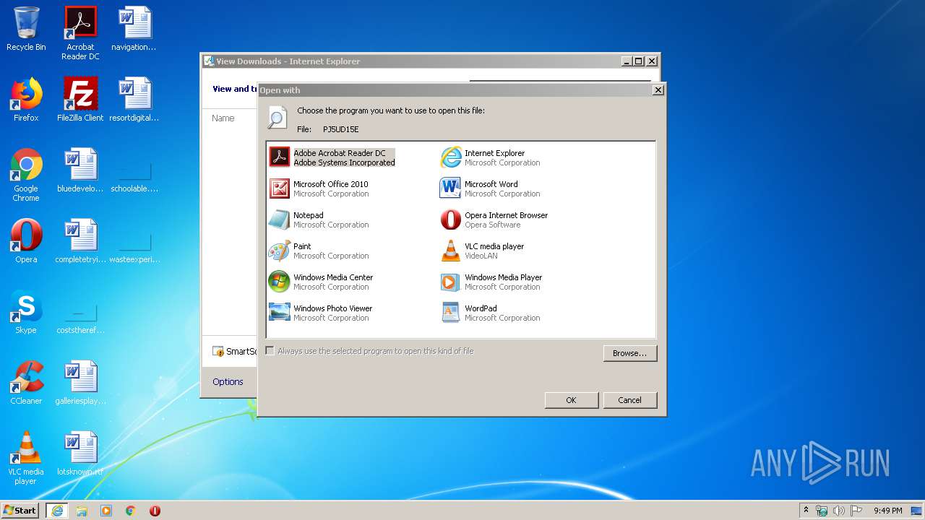Open Chrome from the taskbar
Screen dimensions: 925x520
coord(131,511)
